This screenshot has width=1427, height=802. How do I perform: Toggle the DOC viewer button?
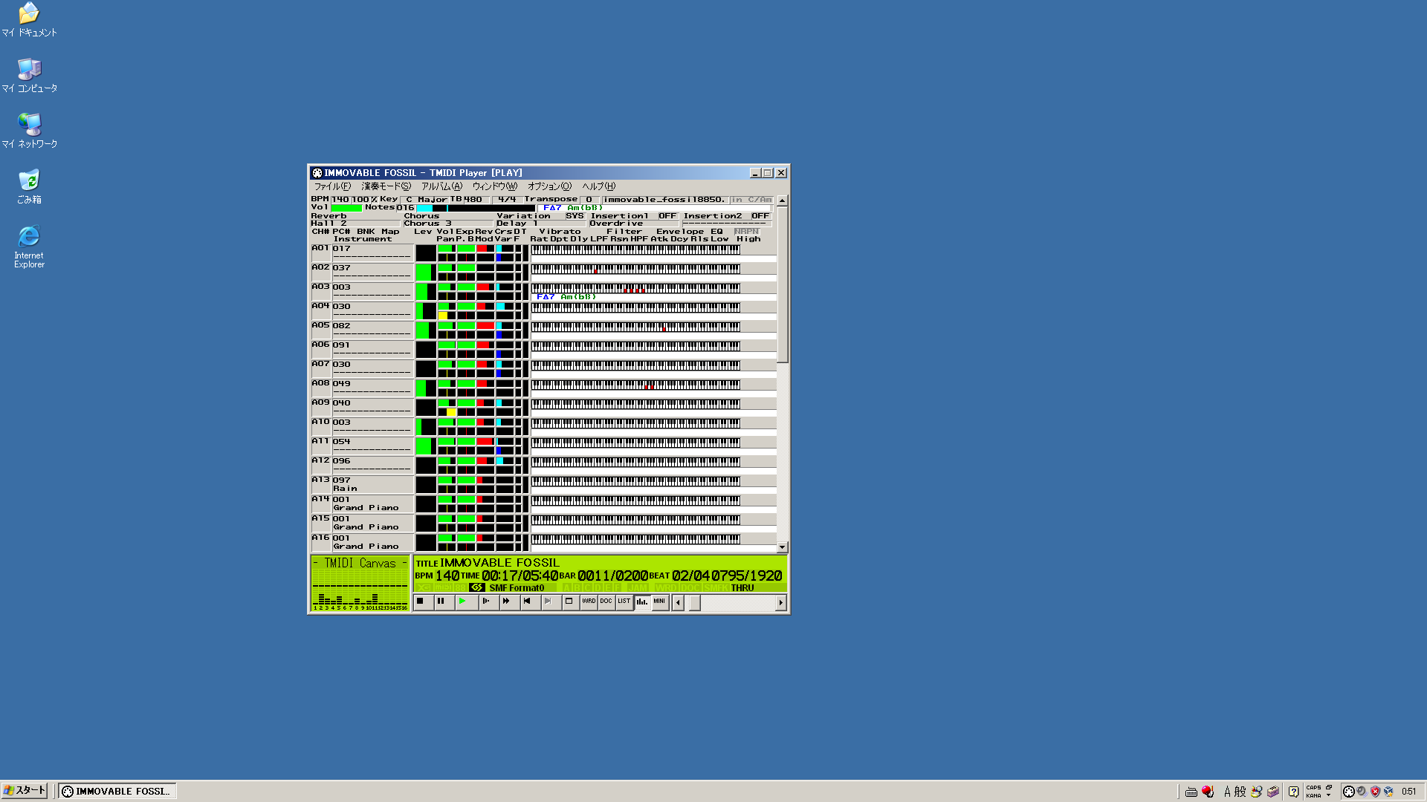coord(606,601)
